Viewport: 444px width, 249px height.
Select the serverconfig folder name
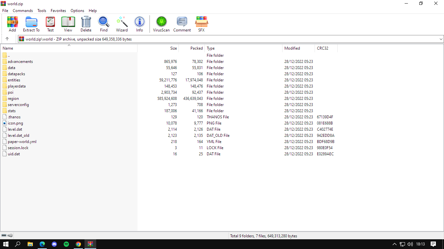[18, 105]
